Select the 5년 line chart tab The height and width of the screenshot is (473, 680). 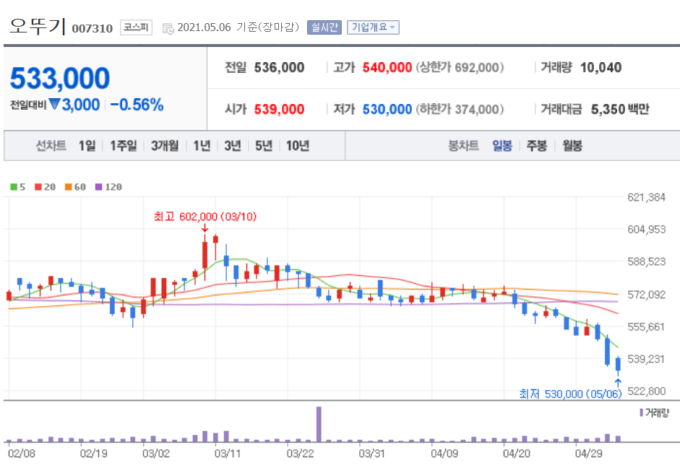click(264, 146)
